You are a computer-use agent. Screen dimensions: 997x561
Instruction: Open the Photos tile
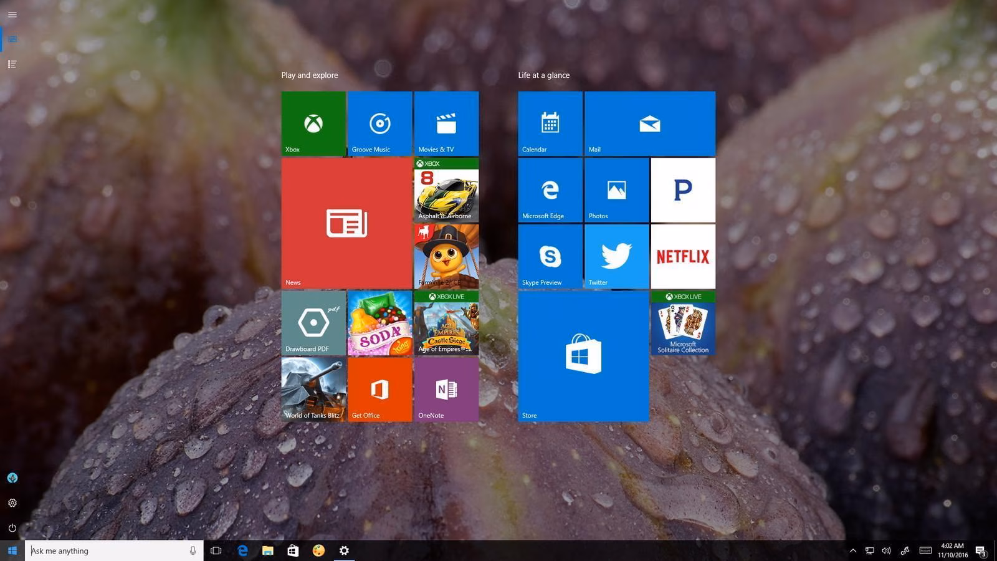(616, 190)
